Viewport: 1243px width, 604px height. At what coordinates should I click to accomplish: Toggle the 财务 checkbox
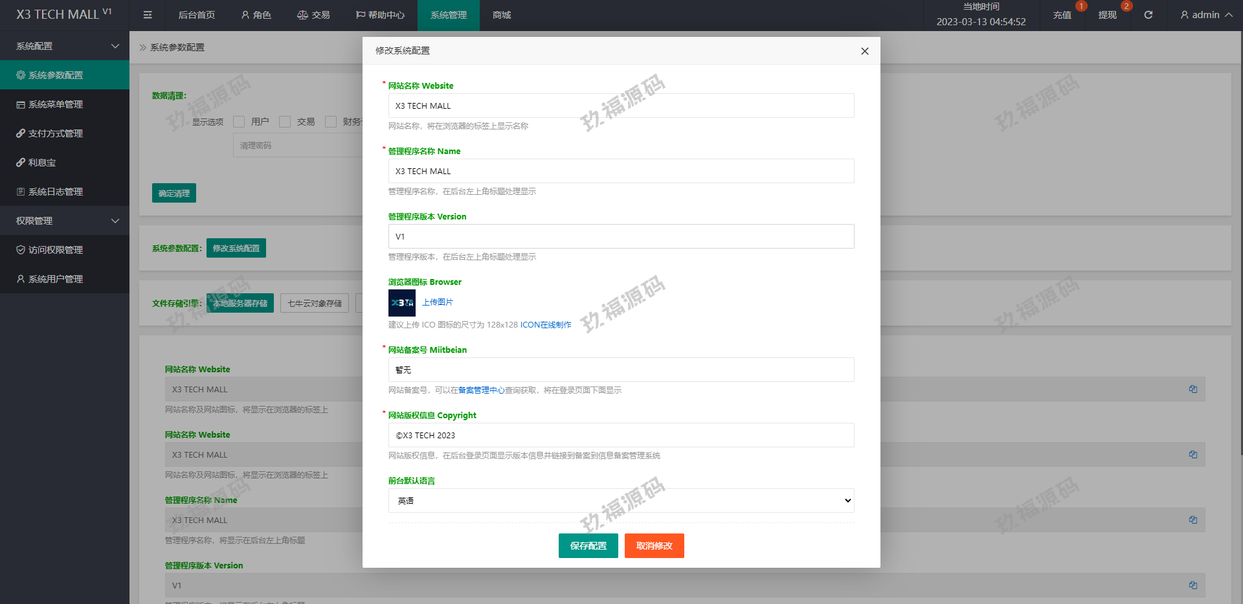(x=331, y=122)
